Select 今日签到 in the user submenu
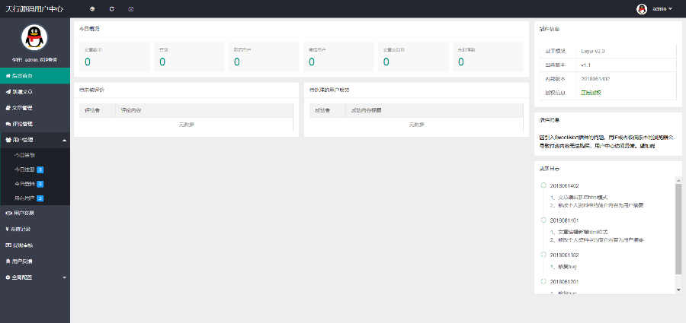 click(x=25, y=154)
